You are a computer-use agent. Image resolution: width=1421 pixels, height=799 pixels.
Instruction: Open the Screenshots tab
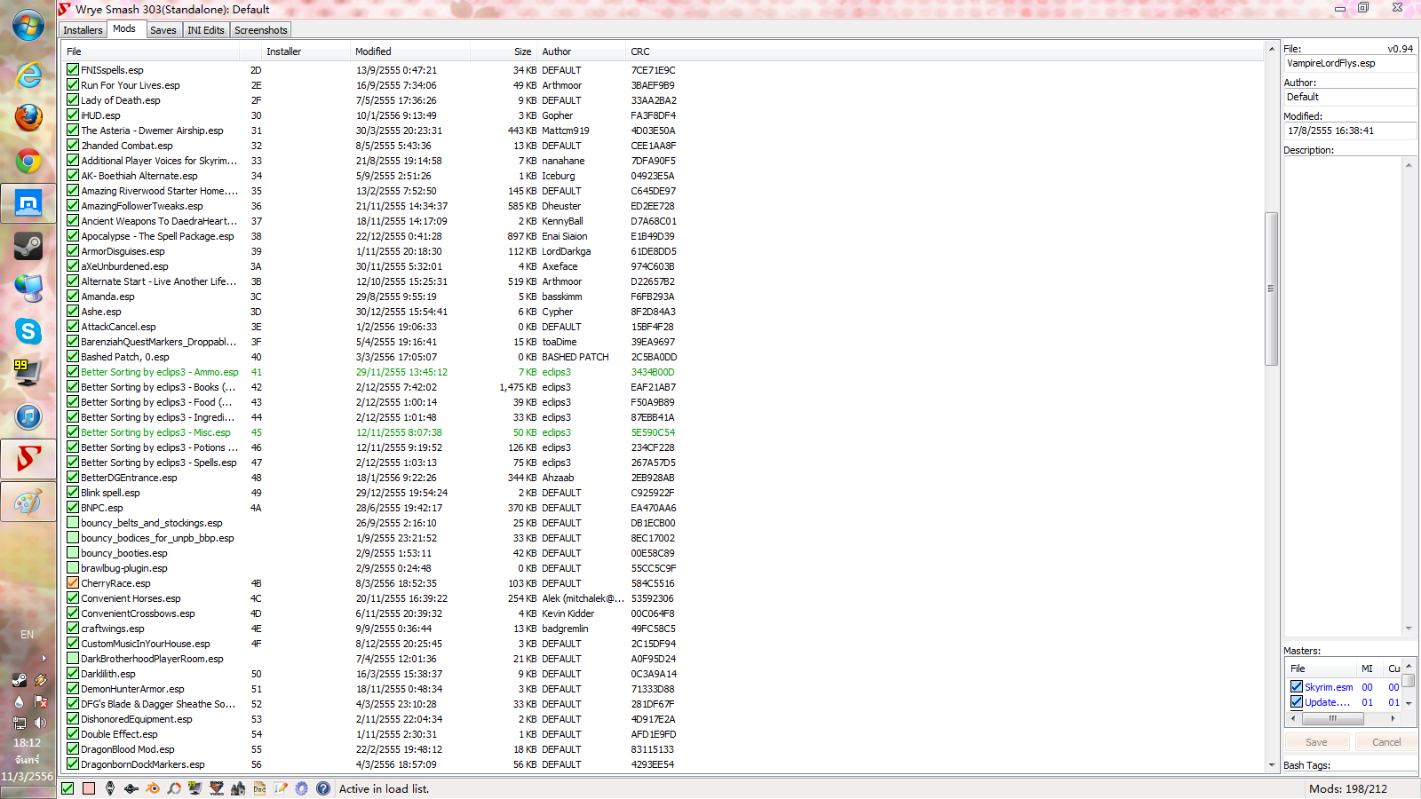(261, 30)
